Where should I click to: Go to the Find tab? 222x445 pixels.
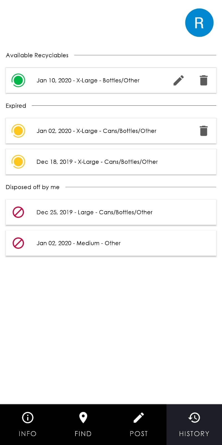(83, 424)
